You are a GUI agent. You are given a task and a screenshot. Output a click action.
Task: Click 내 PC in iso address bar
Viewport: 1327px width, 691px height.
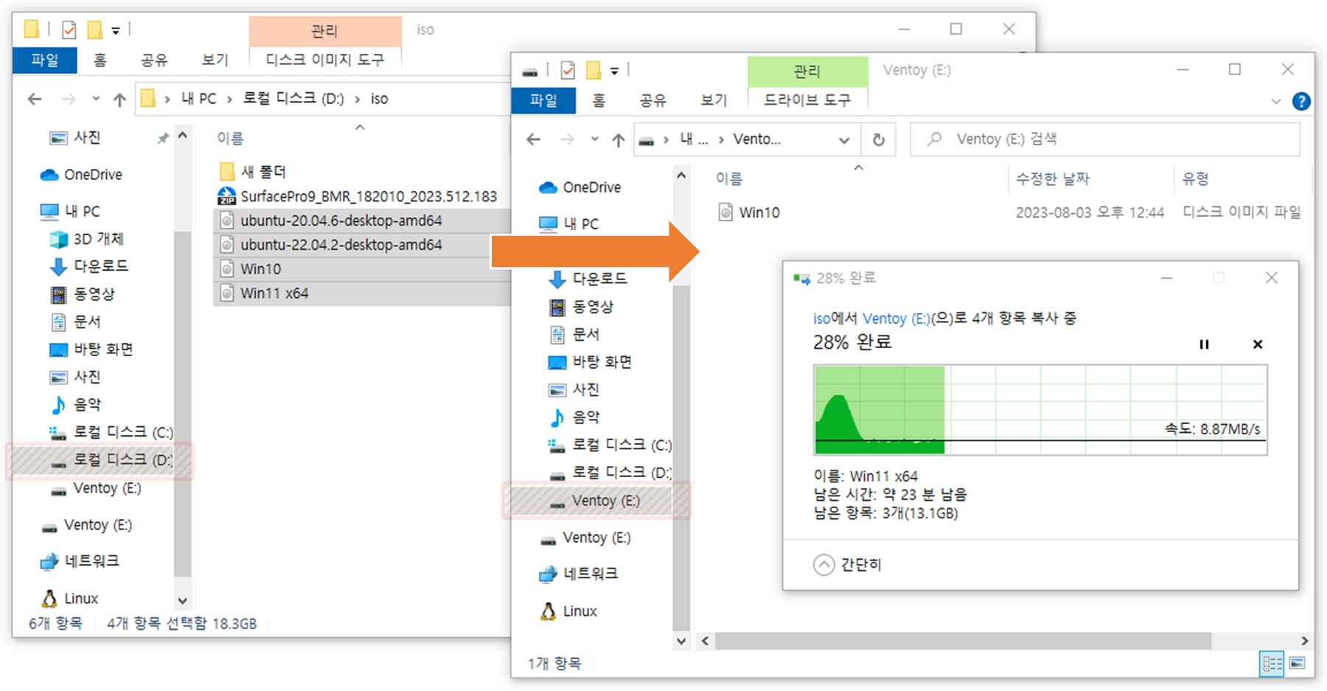pos(199,99)
